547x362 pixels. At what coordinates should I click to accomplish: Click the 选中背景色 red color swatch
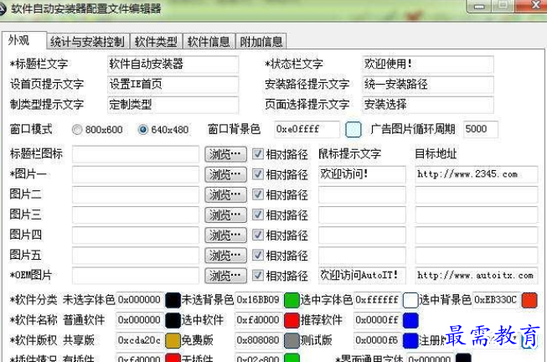click(529, 299)
